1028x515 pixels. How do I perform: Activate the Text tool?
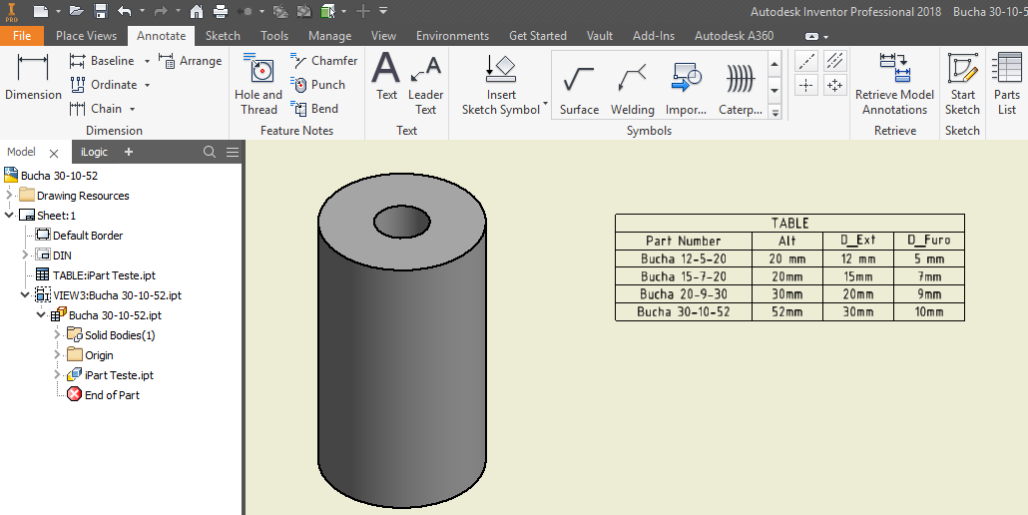(x=386, y=77)
